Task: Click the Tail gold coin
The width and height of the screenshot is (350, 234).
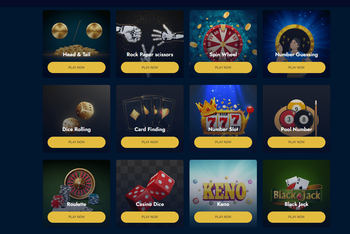Action: [x=94, y=31]
